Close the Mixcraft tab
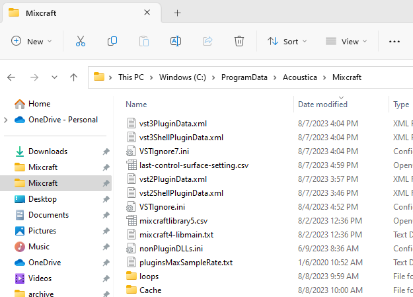The image size is (413, 297). tap(147, 13)
